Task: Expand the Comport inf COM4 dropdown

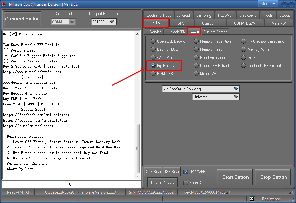Action: point(72,22)
